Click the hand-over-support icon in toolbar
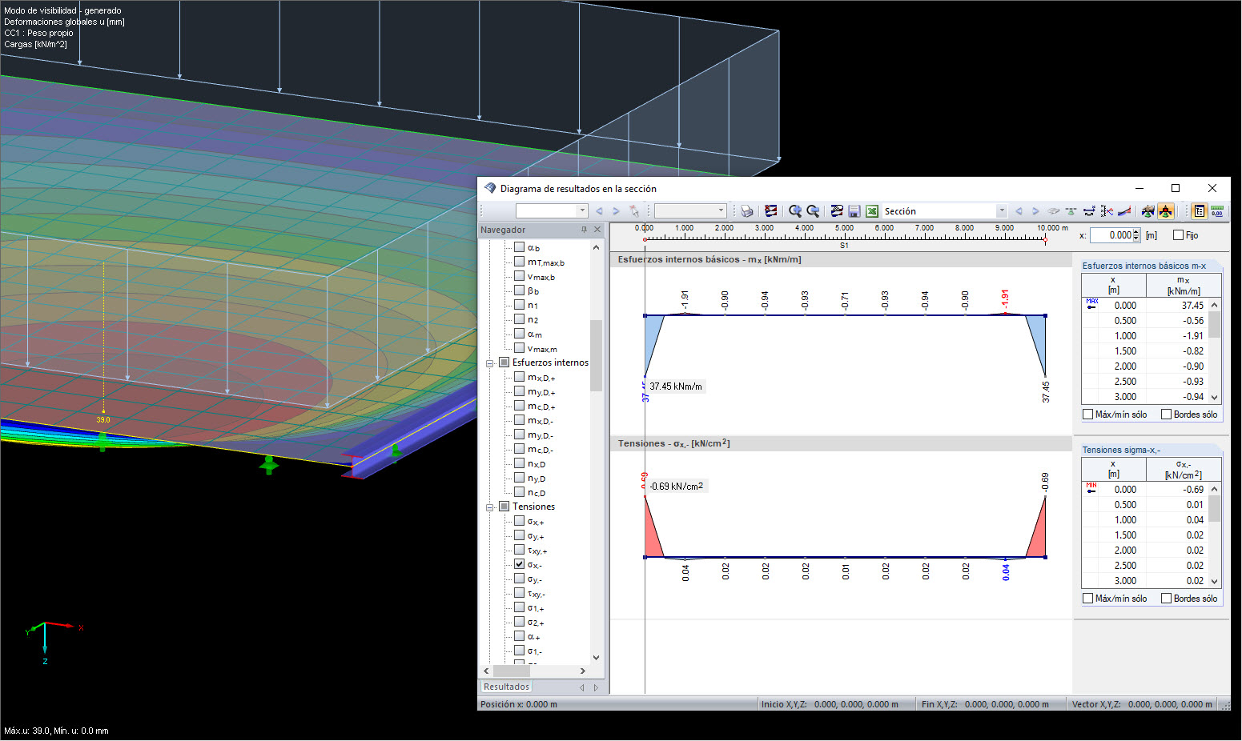This screenshot has height=741, width=1242. tap(1148, 211)
